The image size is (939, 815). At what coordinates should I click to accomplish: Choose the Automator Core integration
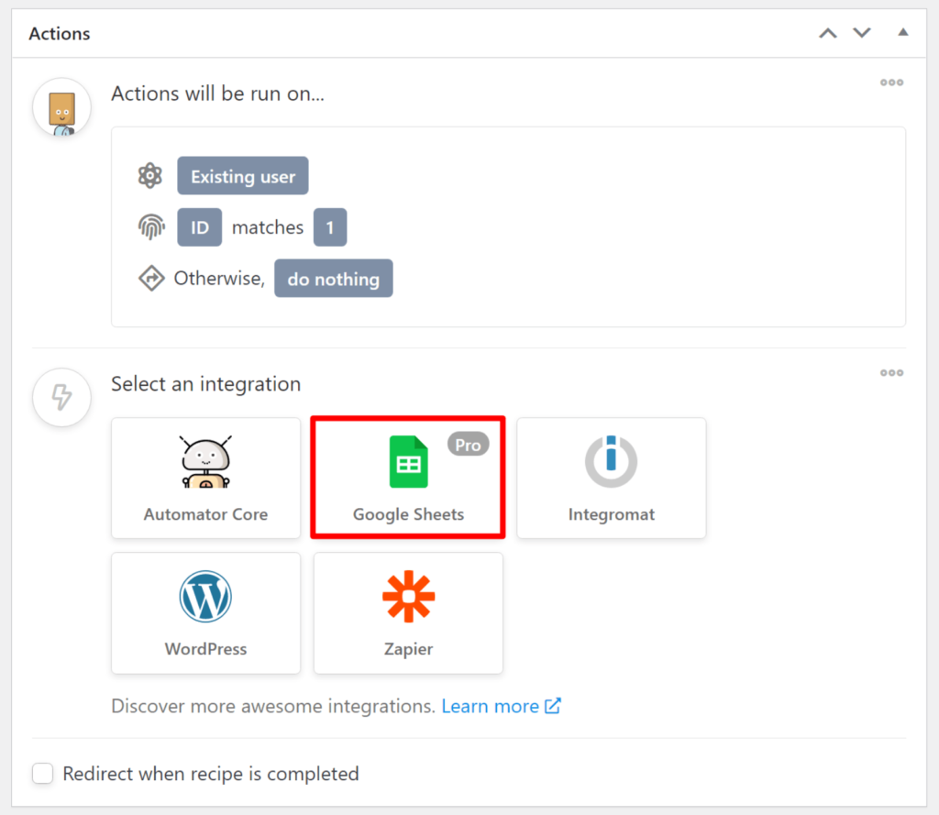(205, 478)
